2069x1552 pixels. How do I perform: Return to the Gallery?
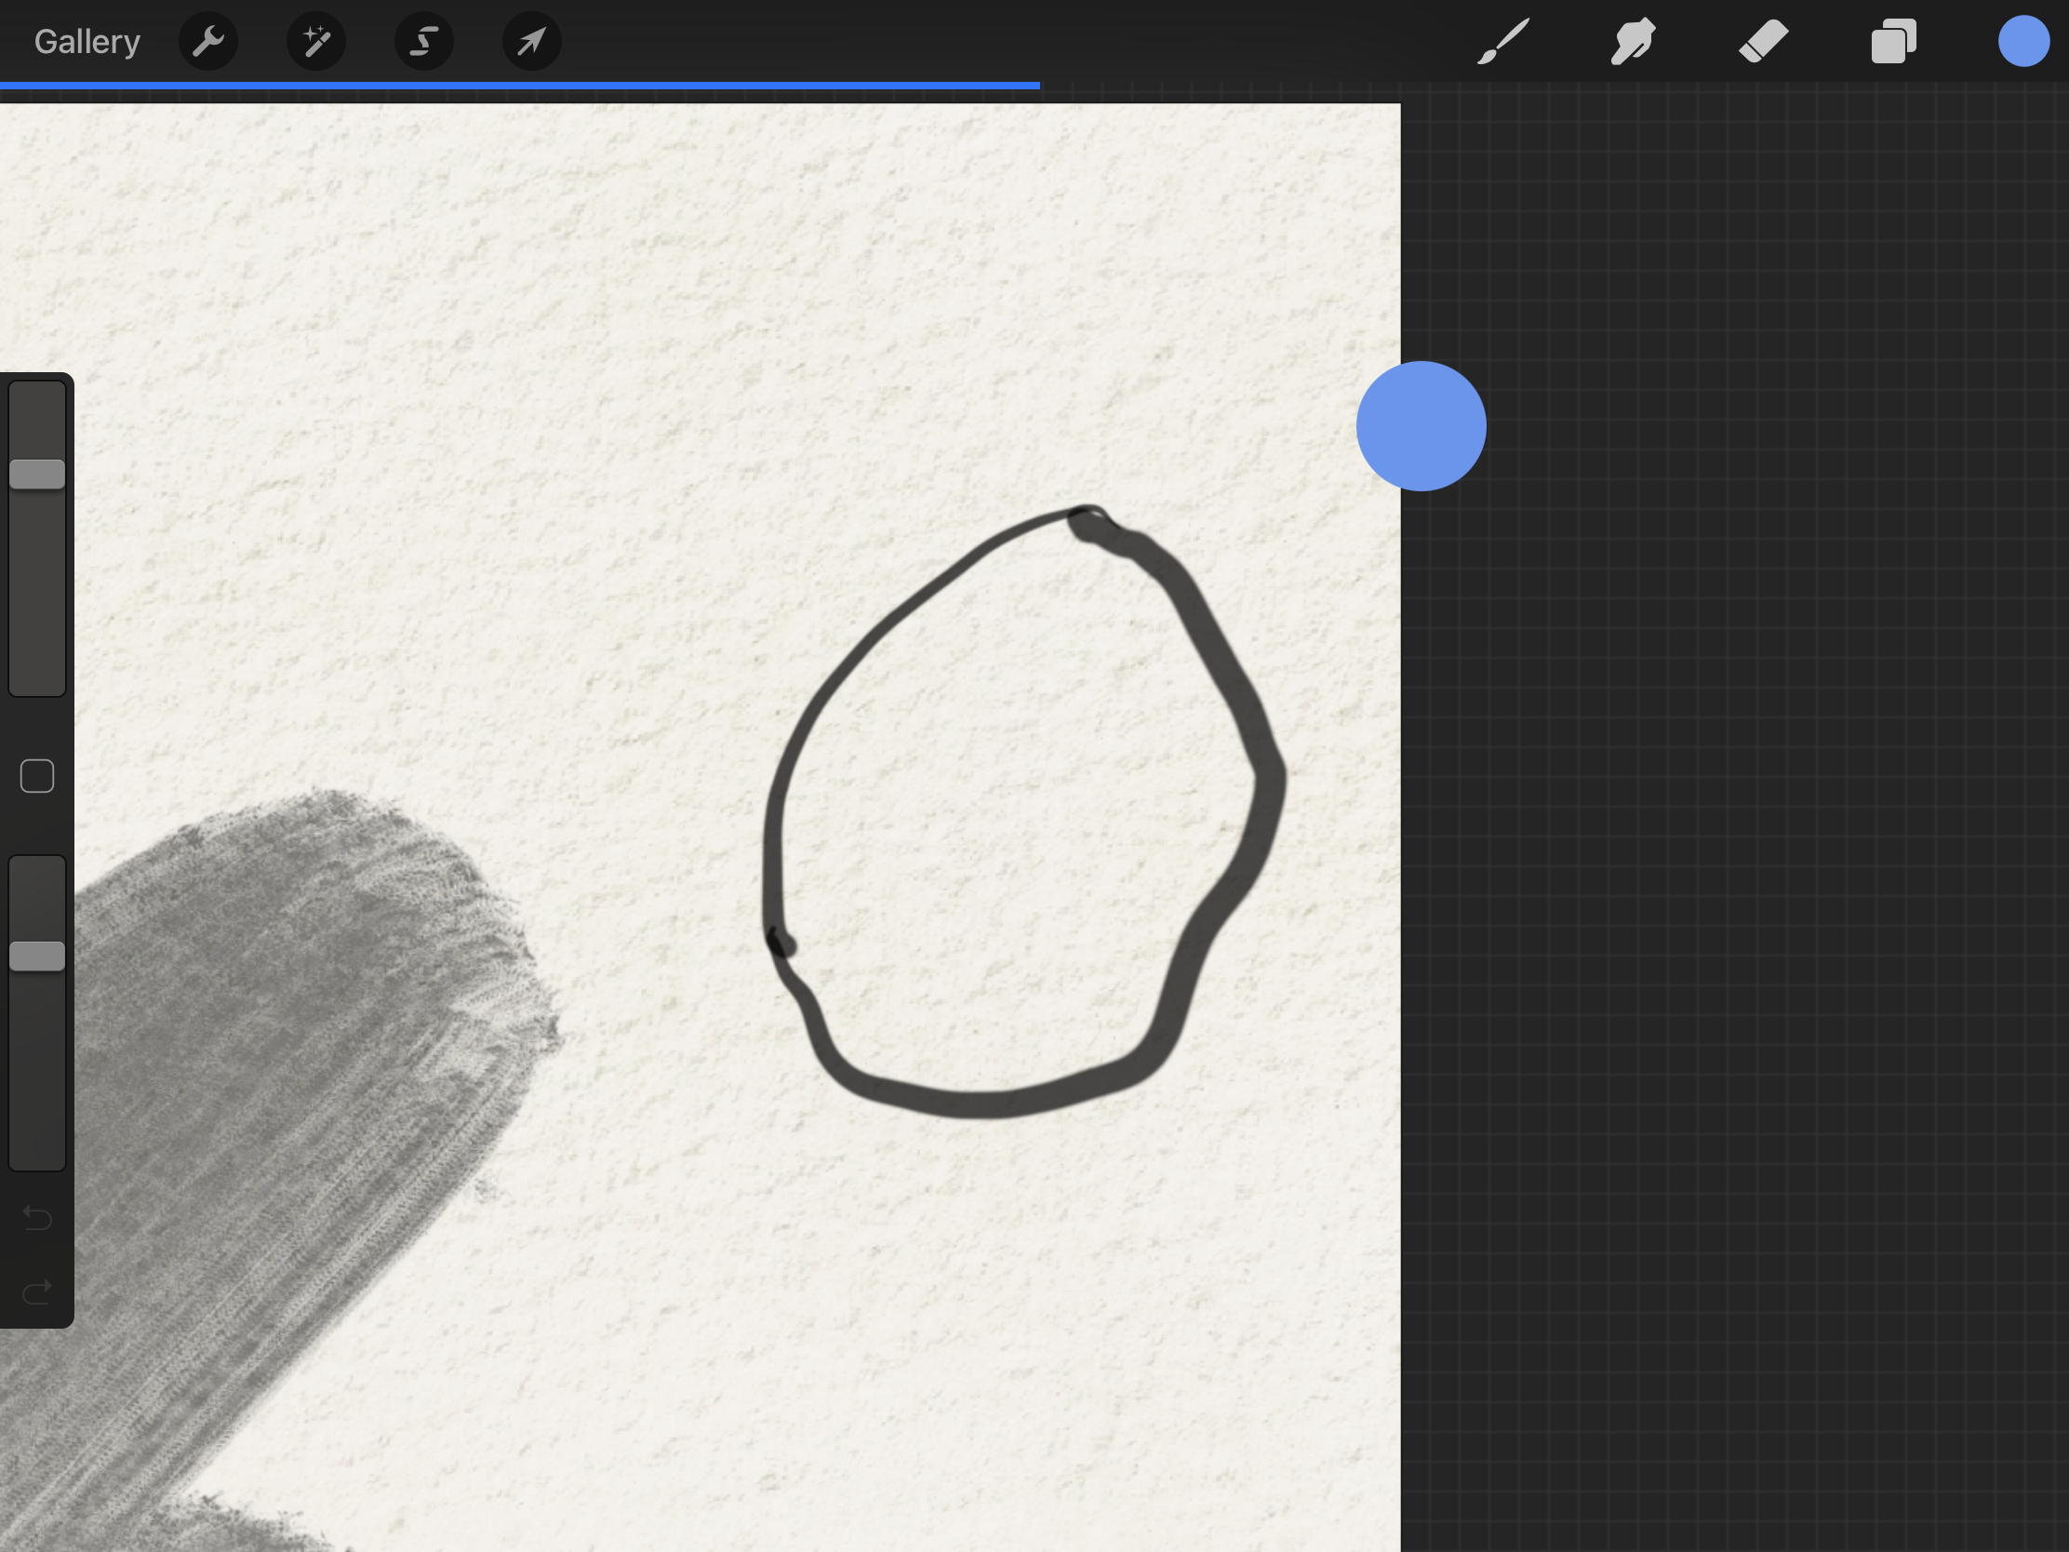click(x=87, y=41)
